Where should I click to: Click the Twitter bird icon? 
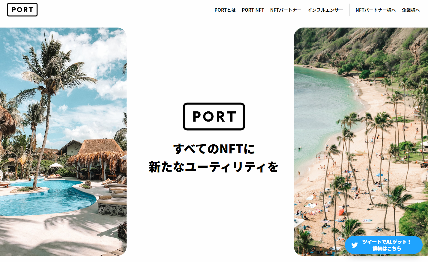coord(355,245)
